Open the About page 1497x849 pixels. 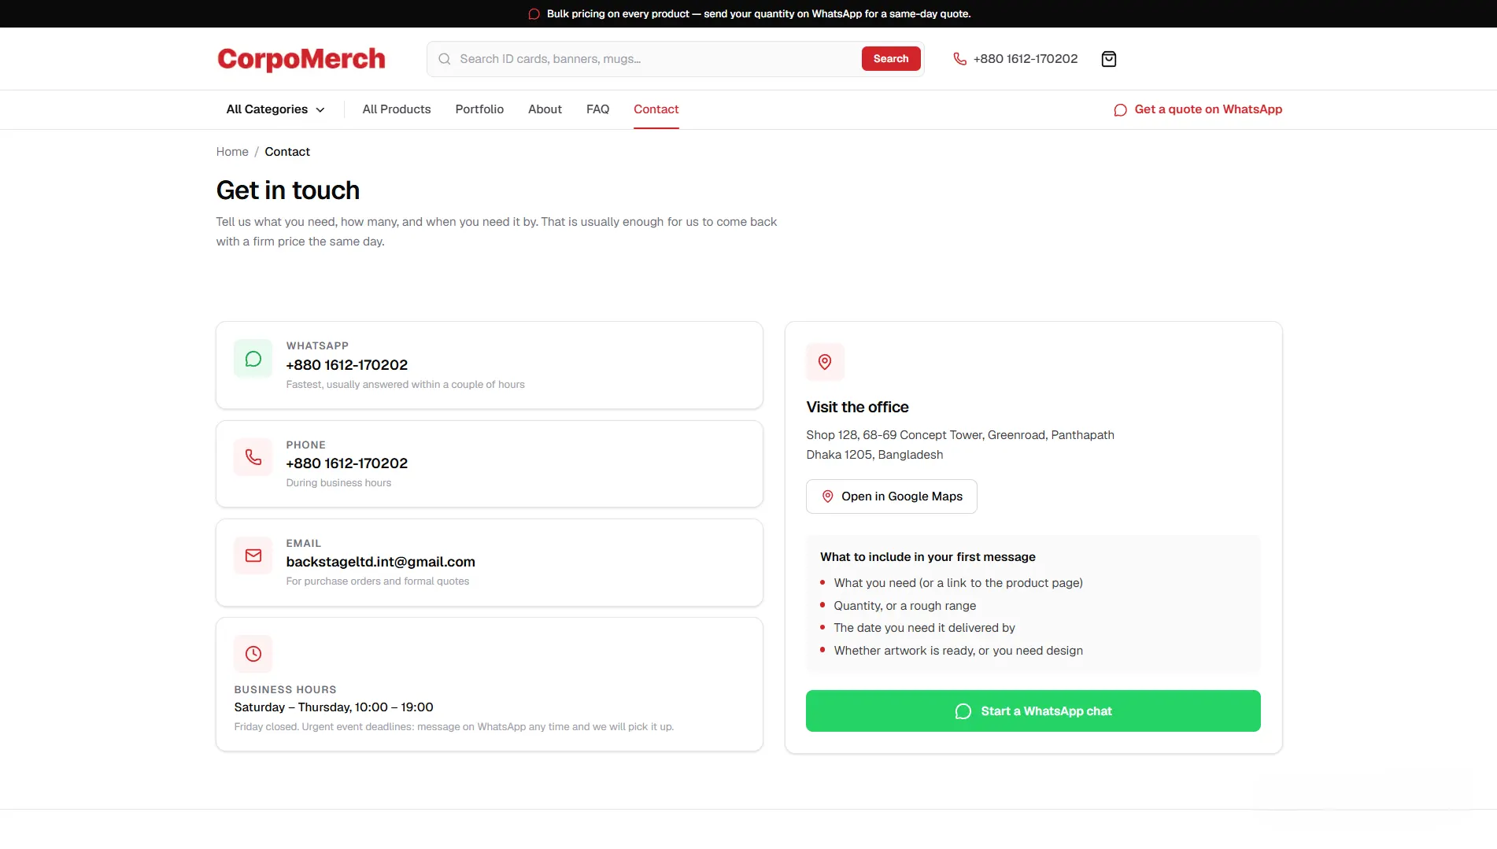(x=545, y=109)
